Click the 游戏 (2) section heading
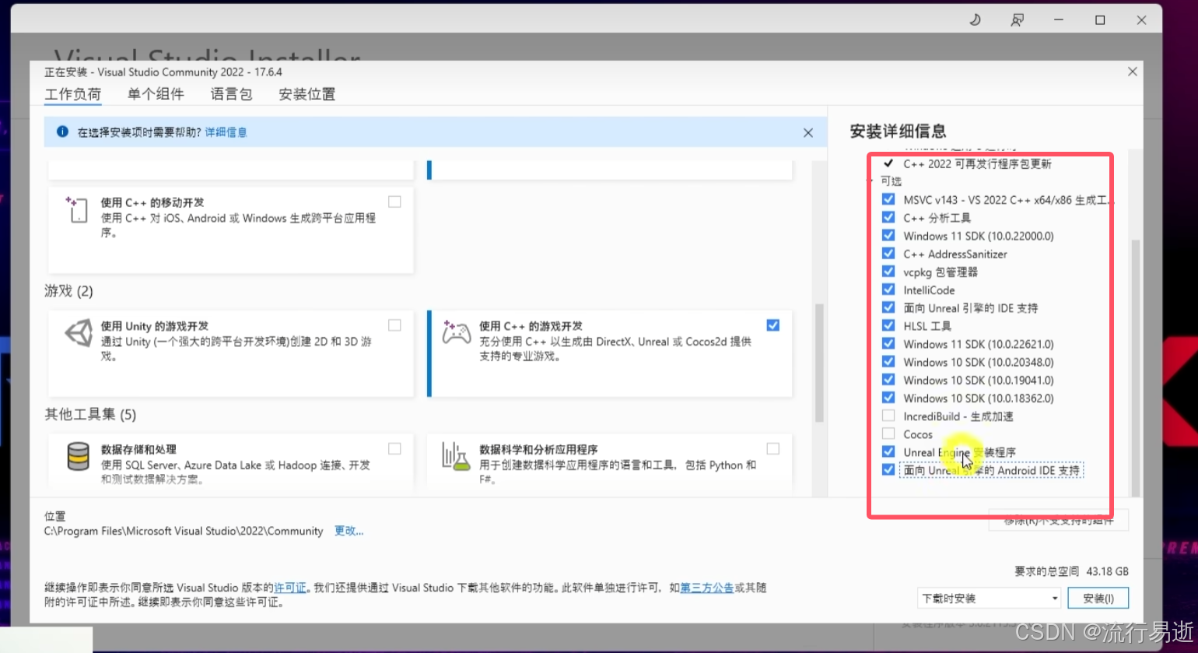This screenshot has width=1198, height=653. pyautogui.click(x=68, y=291)
